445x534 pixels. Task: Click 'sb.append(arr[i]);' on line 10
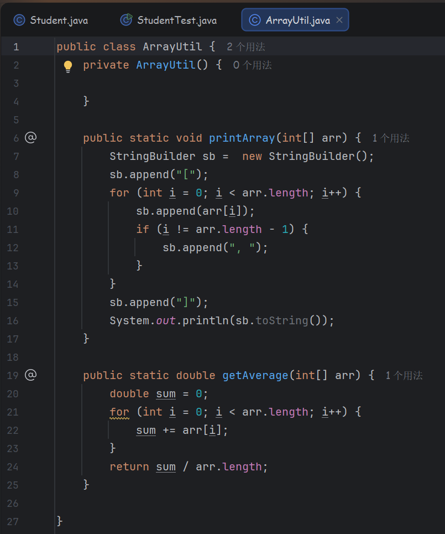(195, 211)
